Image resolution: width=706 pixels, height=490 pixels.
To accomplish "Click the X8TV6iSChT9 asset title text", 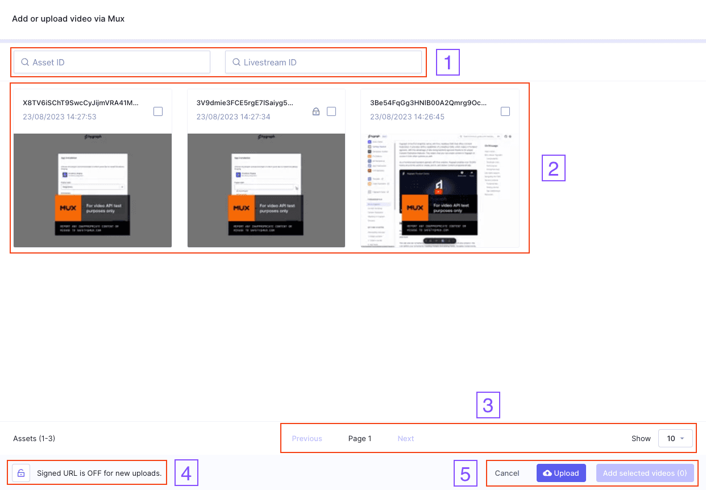I will tap(80, 103).
